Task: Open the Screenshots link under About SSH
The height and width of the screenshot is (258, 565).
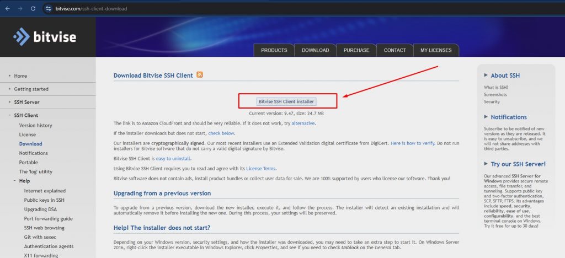Action: coord(495,95)
